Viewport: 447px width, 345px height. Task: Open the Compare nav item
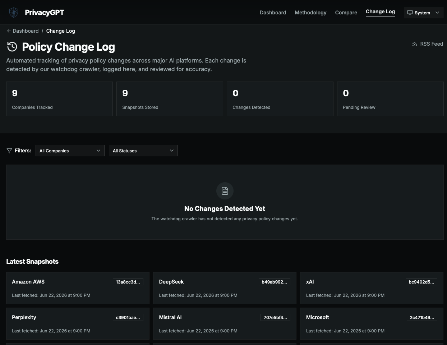point(346,13)
